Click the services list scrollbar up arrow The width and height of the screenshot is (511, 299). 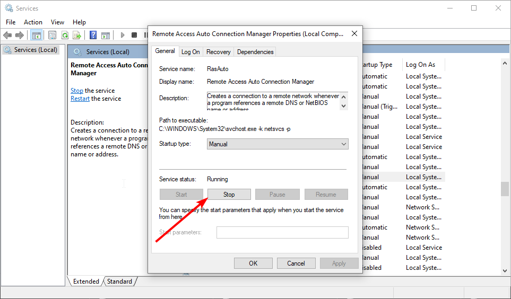pos(505,63)
